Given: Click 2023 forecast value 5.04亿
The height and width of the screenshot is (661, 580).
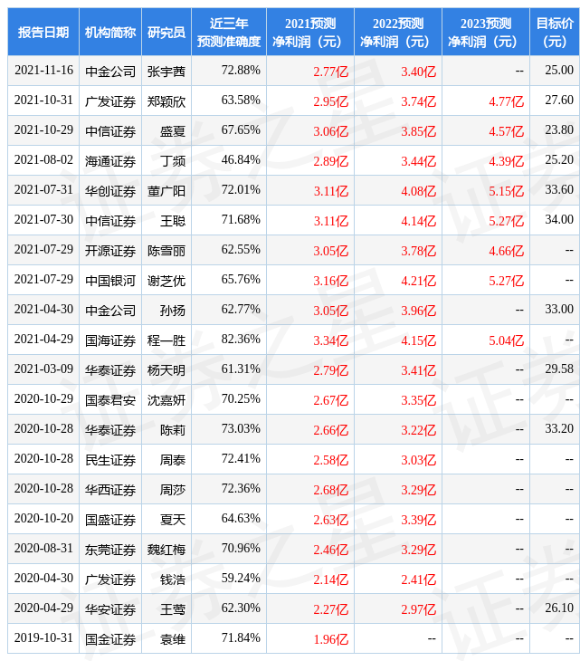Looking at the screenshot, I should 507,341.
